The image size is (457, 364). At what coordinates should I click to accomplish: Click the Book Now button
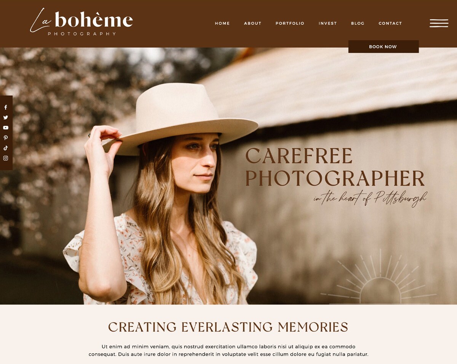tap(383, 47)
